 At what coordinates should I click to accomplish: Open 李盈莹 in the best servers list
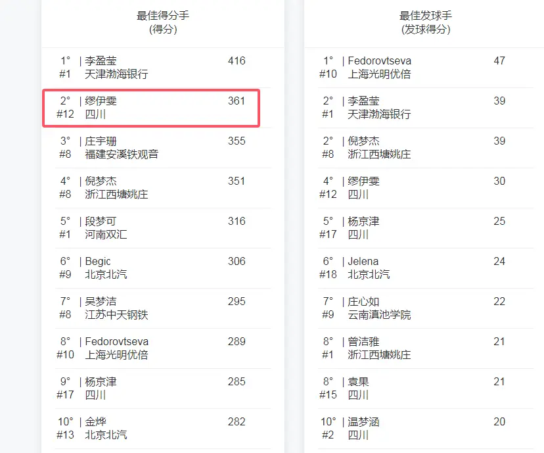click(364, 101)
